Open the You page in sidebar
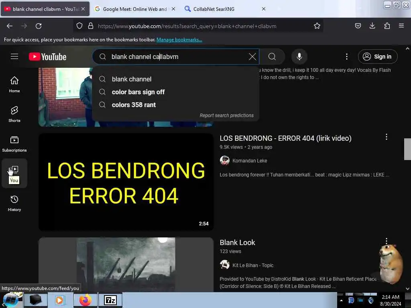Screen dimensions: 411x308 [x=14, y=173]
